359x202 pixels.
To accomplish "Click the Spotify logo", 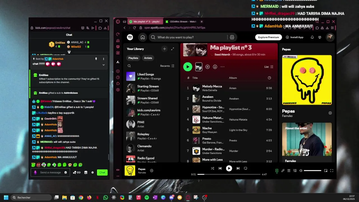I will pos(130,37).
